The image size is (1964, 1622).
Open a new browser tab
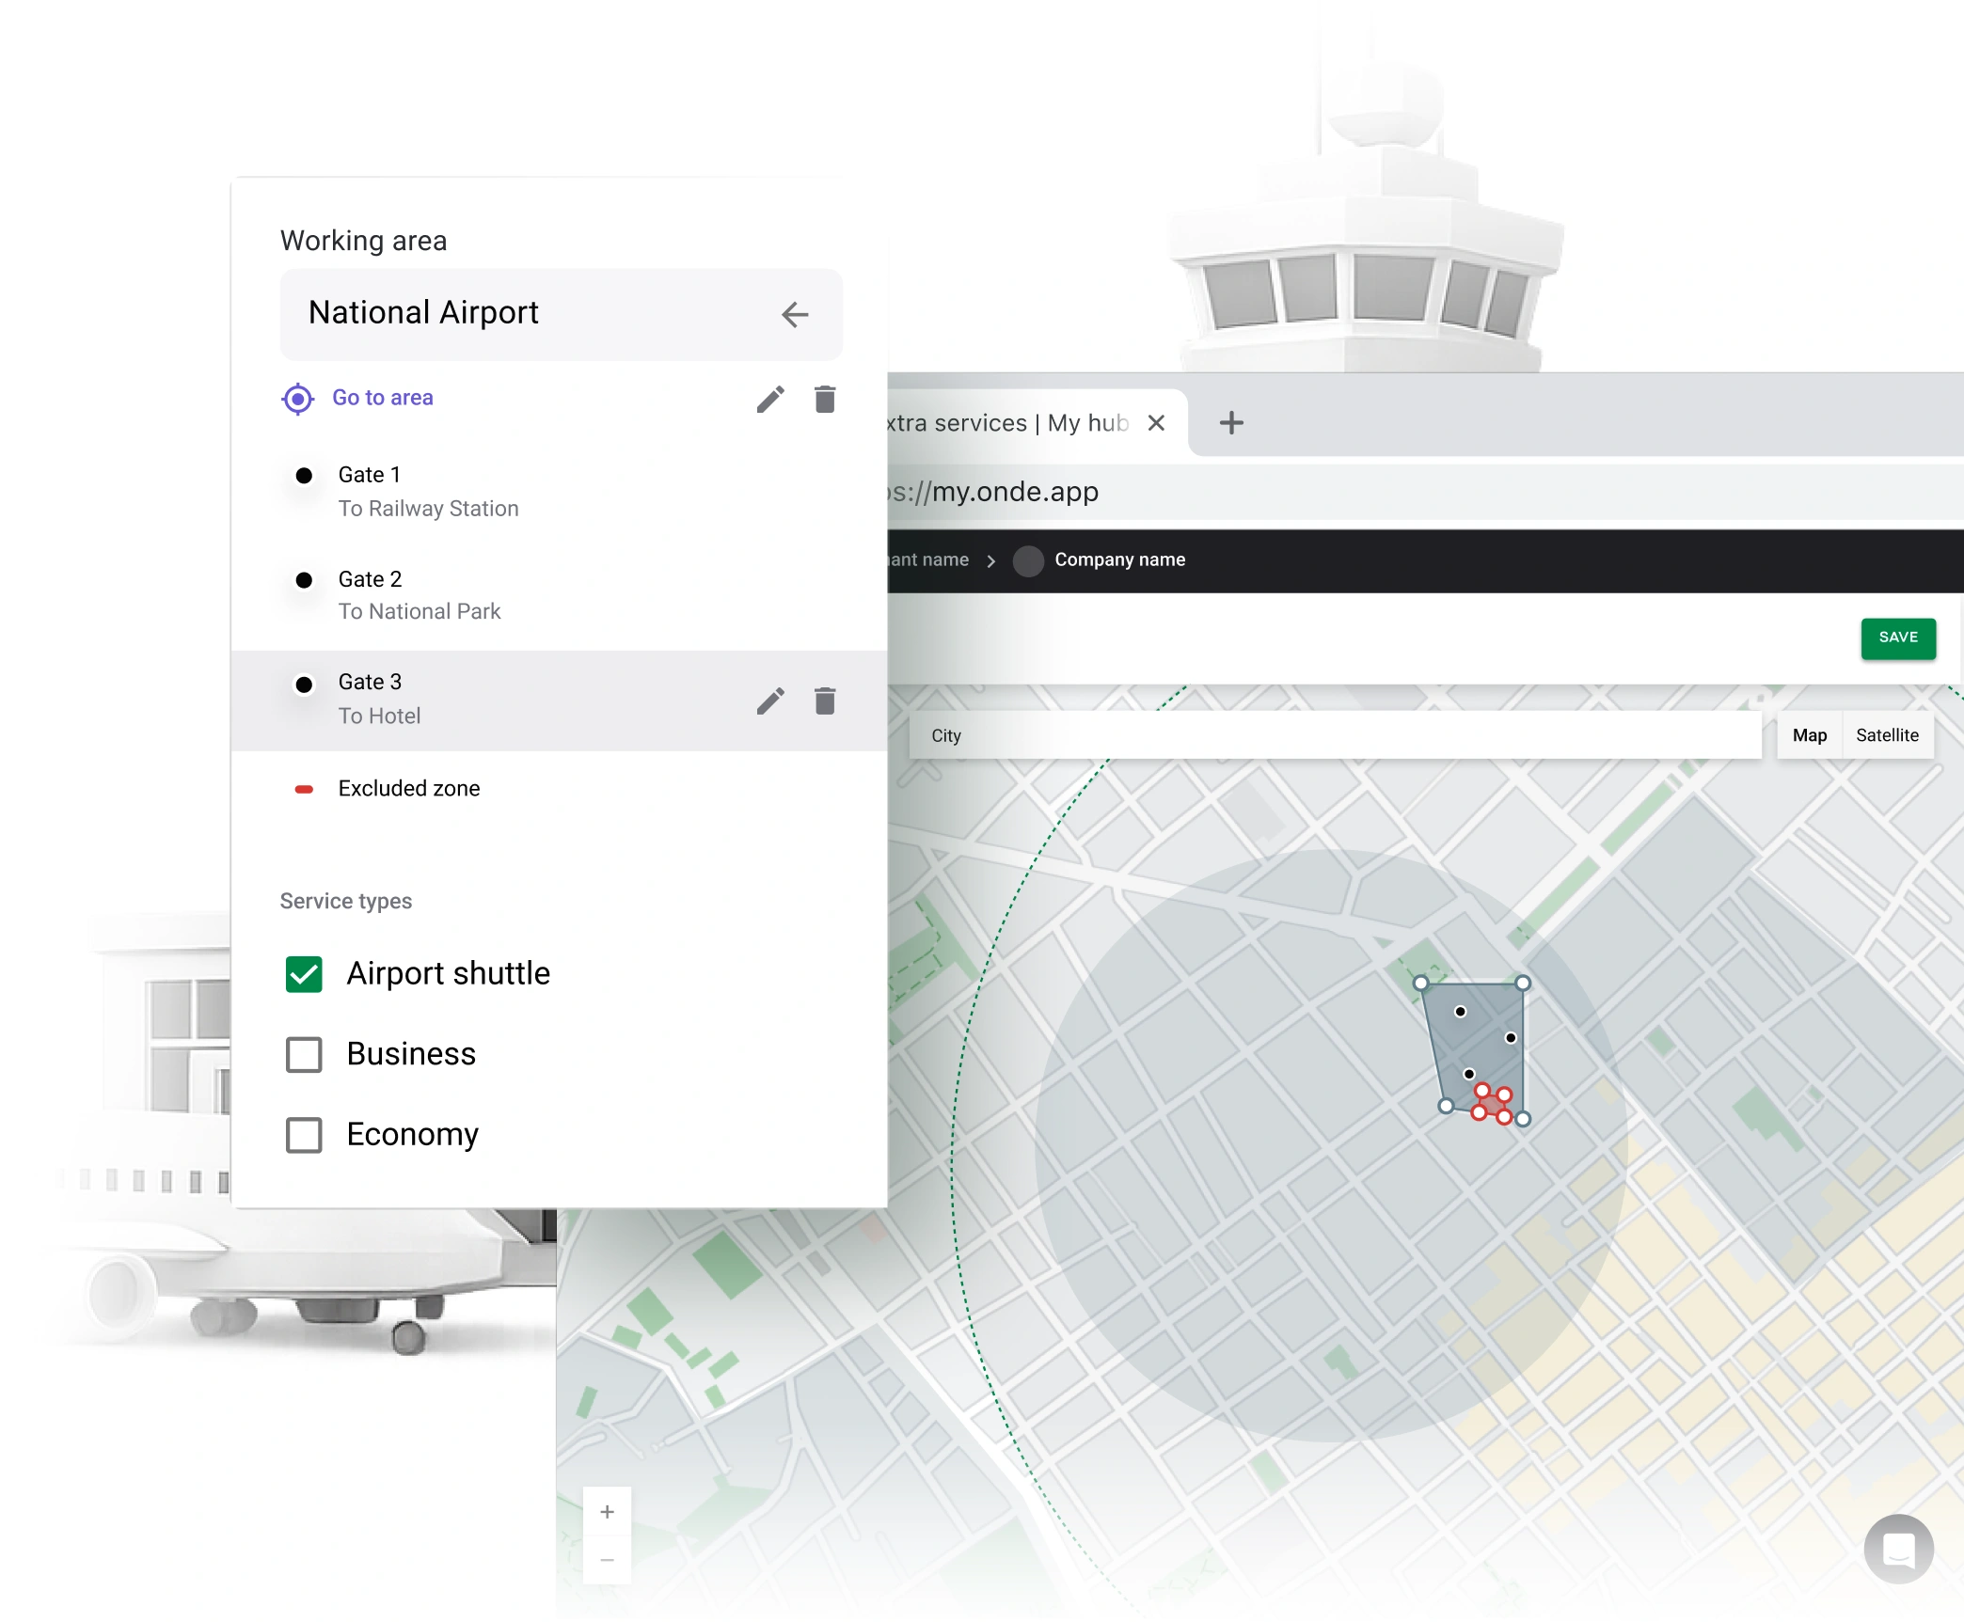point(1230,423)
